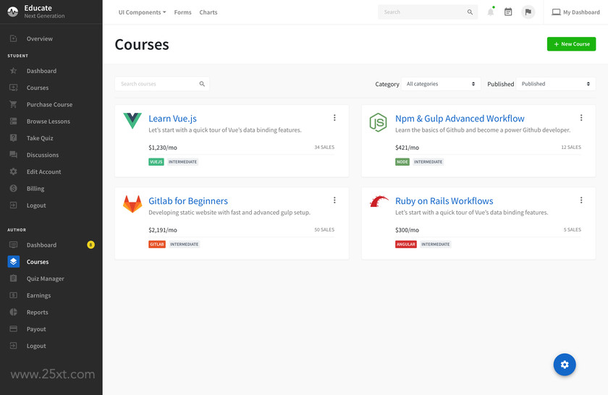Click the star icon beside Student Dashboard
The image size is (608, 395).
coord(14,71)
